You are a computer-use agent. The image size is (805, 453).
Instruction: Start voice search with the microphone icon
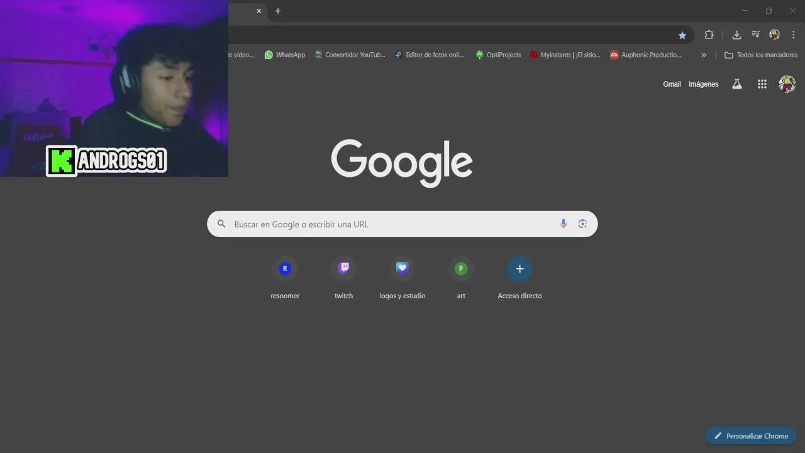[x=563, y=223]
